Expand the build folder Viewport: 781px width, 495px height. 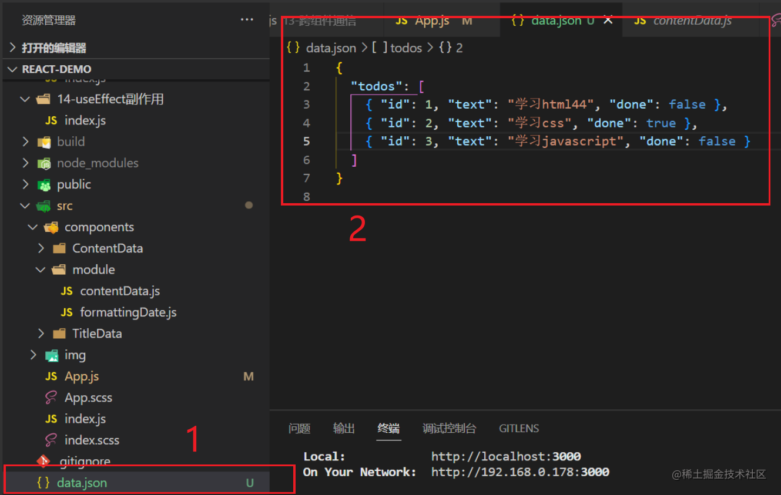tap(25, 142)
